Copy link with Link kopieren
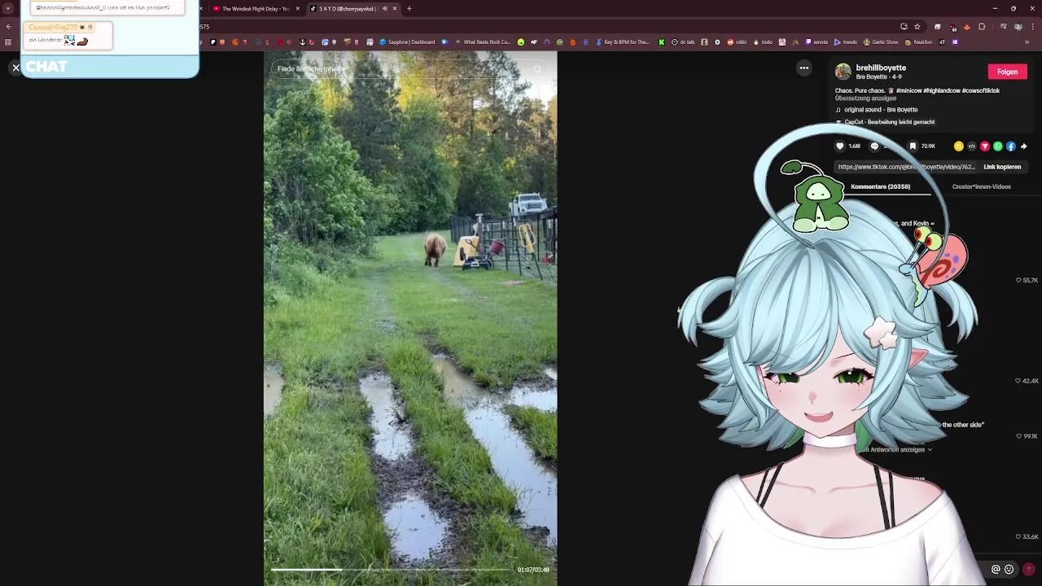This screenshot has height=586, width=1042. click(x=1002, y=167)
